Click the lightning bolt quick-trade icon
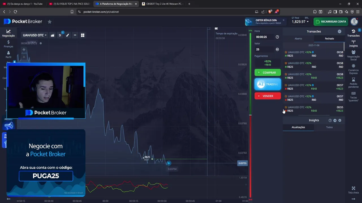Screen dimensions: 362x203 pyautogui.click(x=24, y=50)
